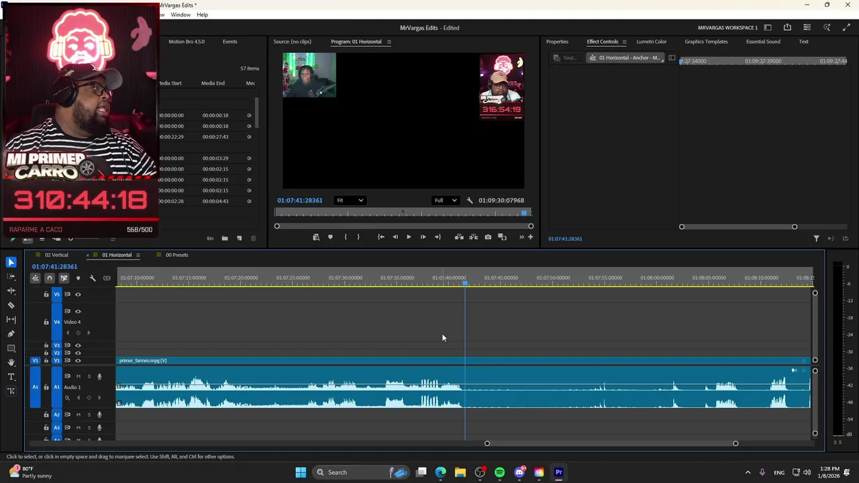
Task: Select primer_farmeo.mpg video clip on V1
Action: (463, 361)
